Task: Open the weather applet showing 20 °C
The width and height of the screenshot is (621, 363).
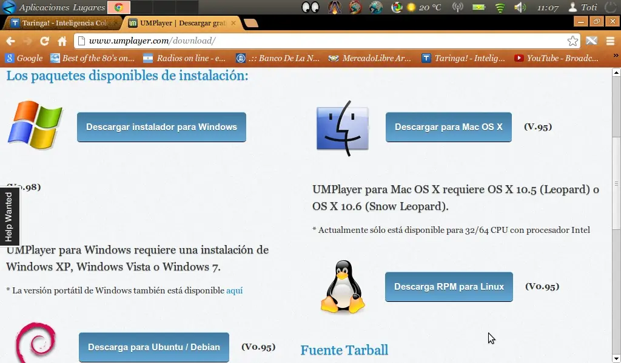Action: point(423,7)
